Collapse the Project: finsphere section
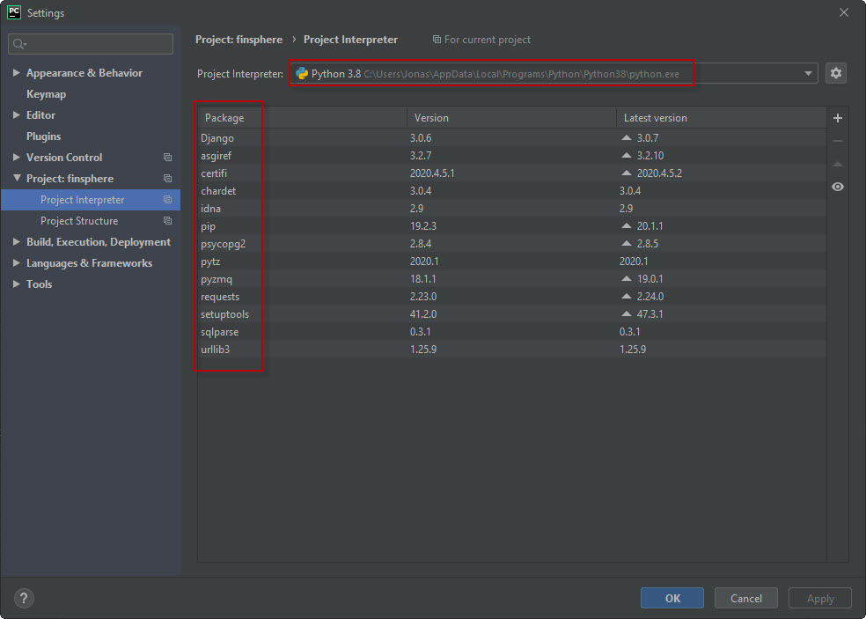 click(x=17, y=178)
